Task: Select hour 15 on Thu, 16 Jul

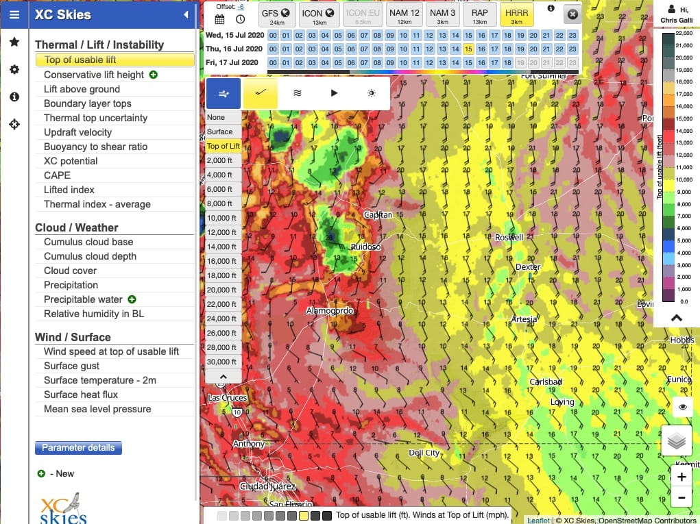Action: [x=468, y=49]
